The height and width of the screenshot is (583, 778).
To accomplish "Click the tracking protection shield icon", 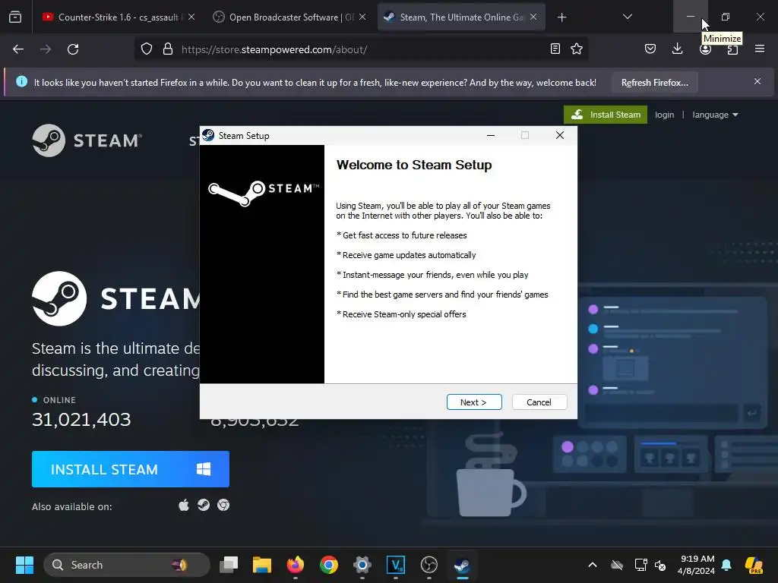I will tap(147, 49).
